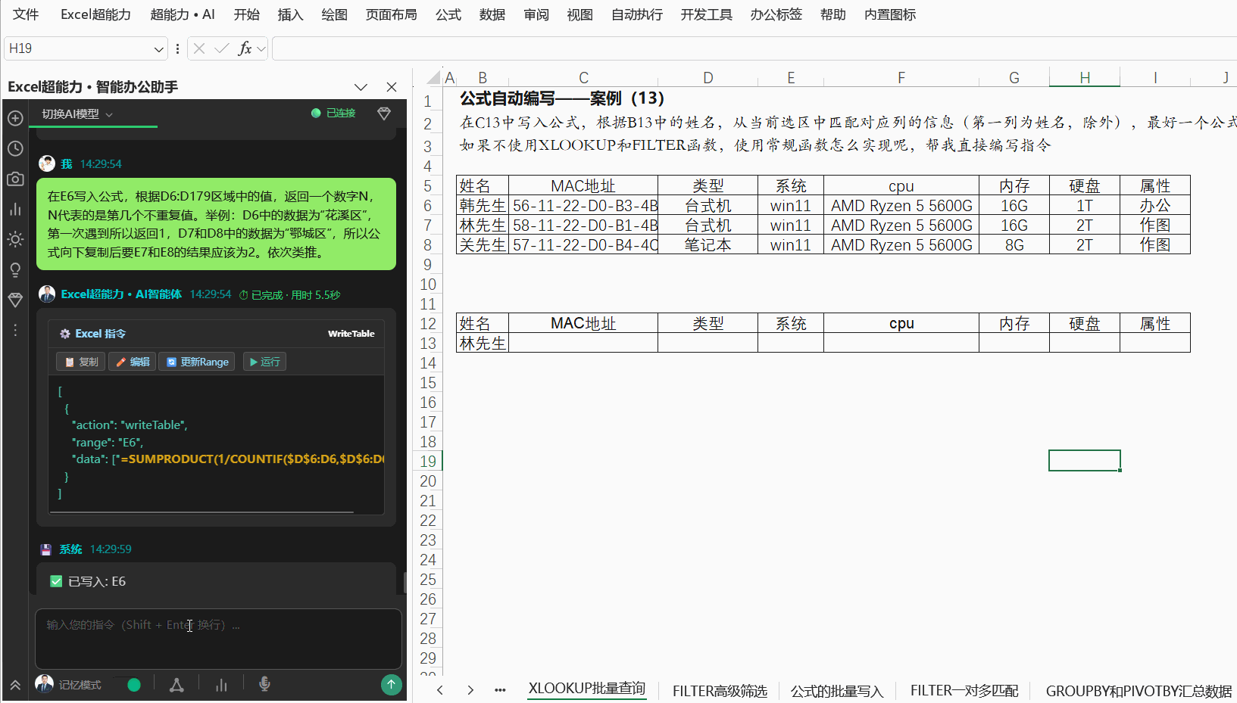Viewport: 1237px width, 703px height.
Task: Click the 笔记本 cell in row 8
Action: click(708, 244)
